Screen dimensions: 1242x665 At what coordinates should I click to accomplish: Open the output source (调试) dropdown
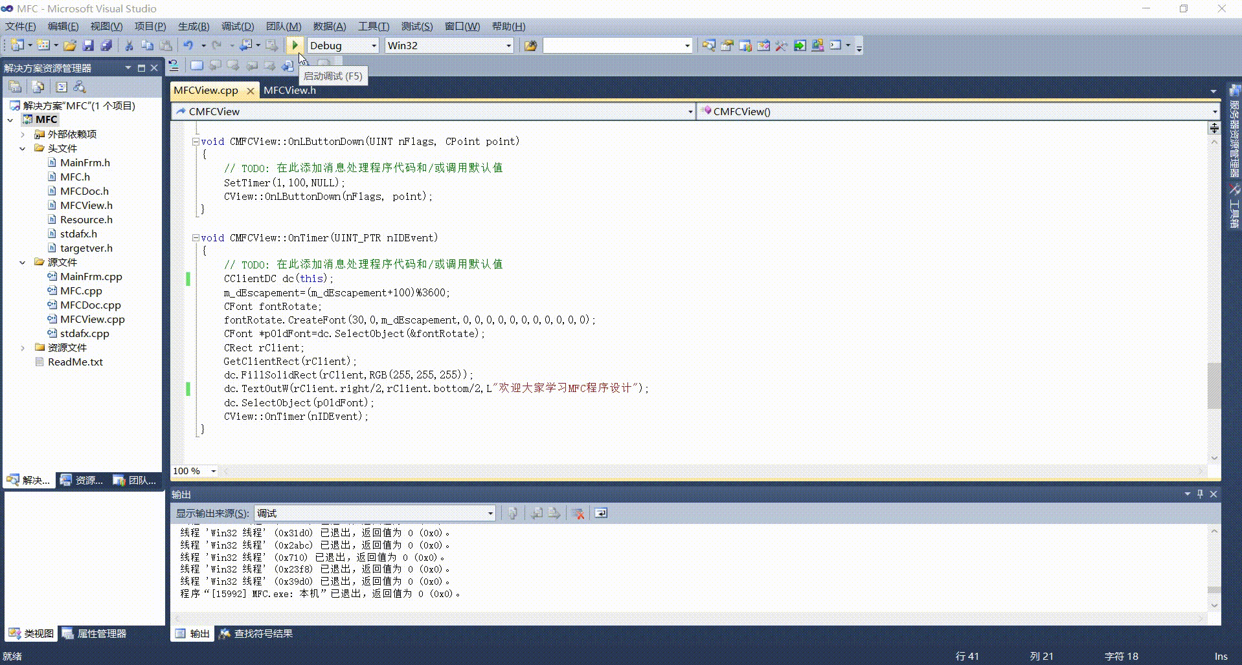[x=490, y=513]
